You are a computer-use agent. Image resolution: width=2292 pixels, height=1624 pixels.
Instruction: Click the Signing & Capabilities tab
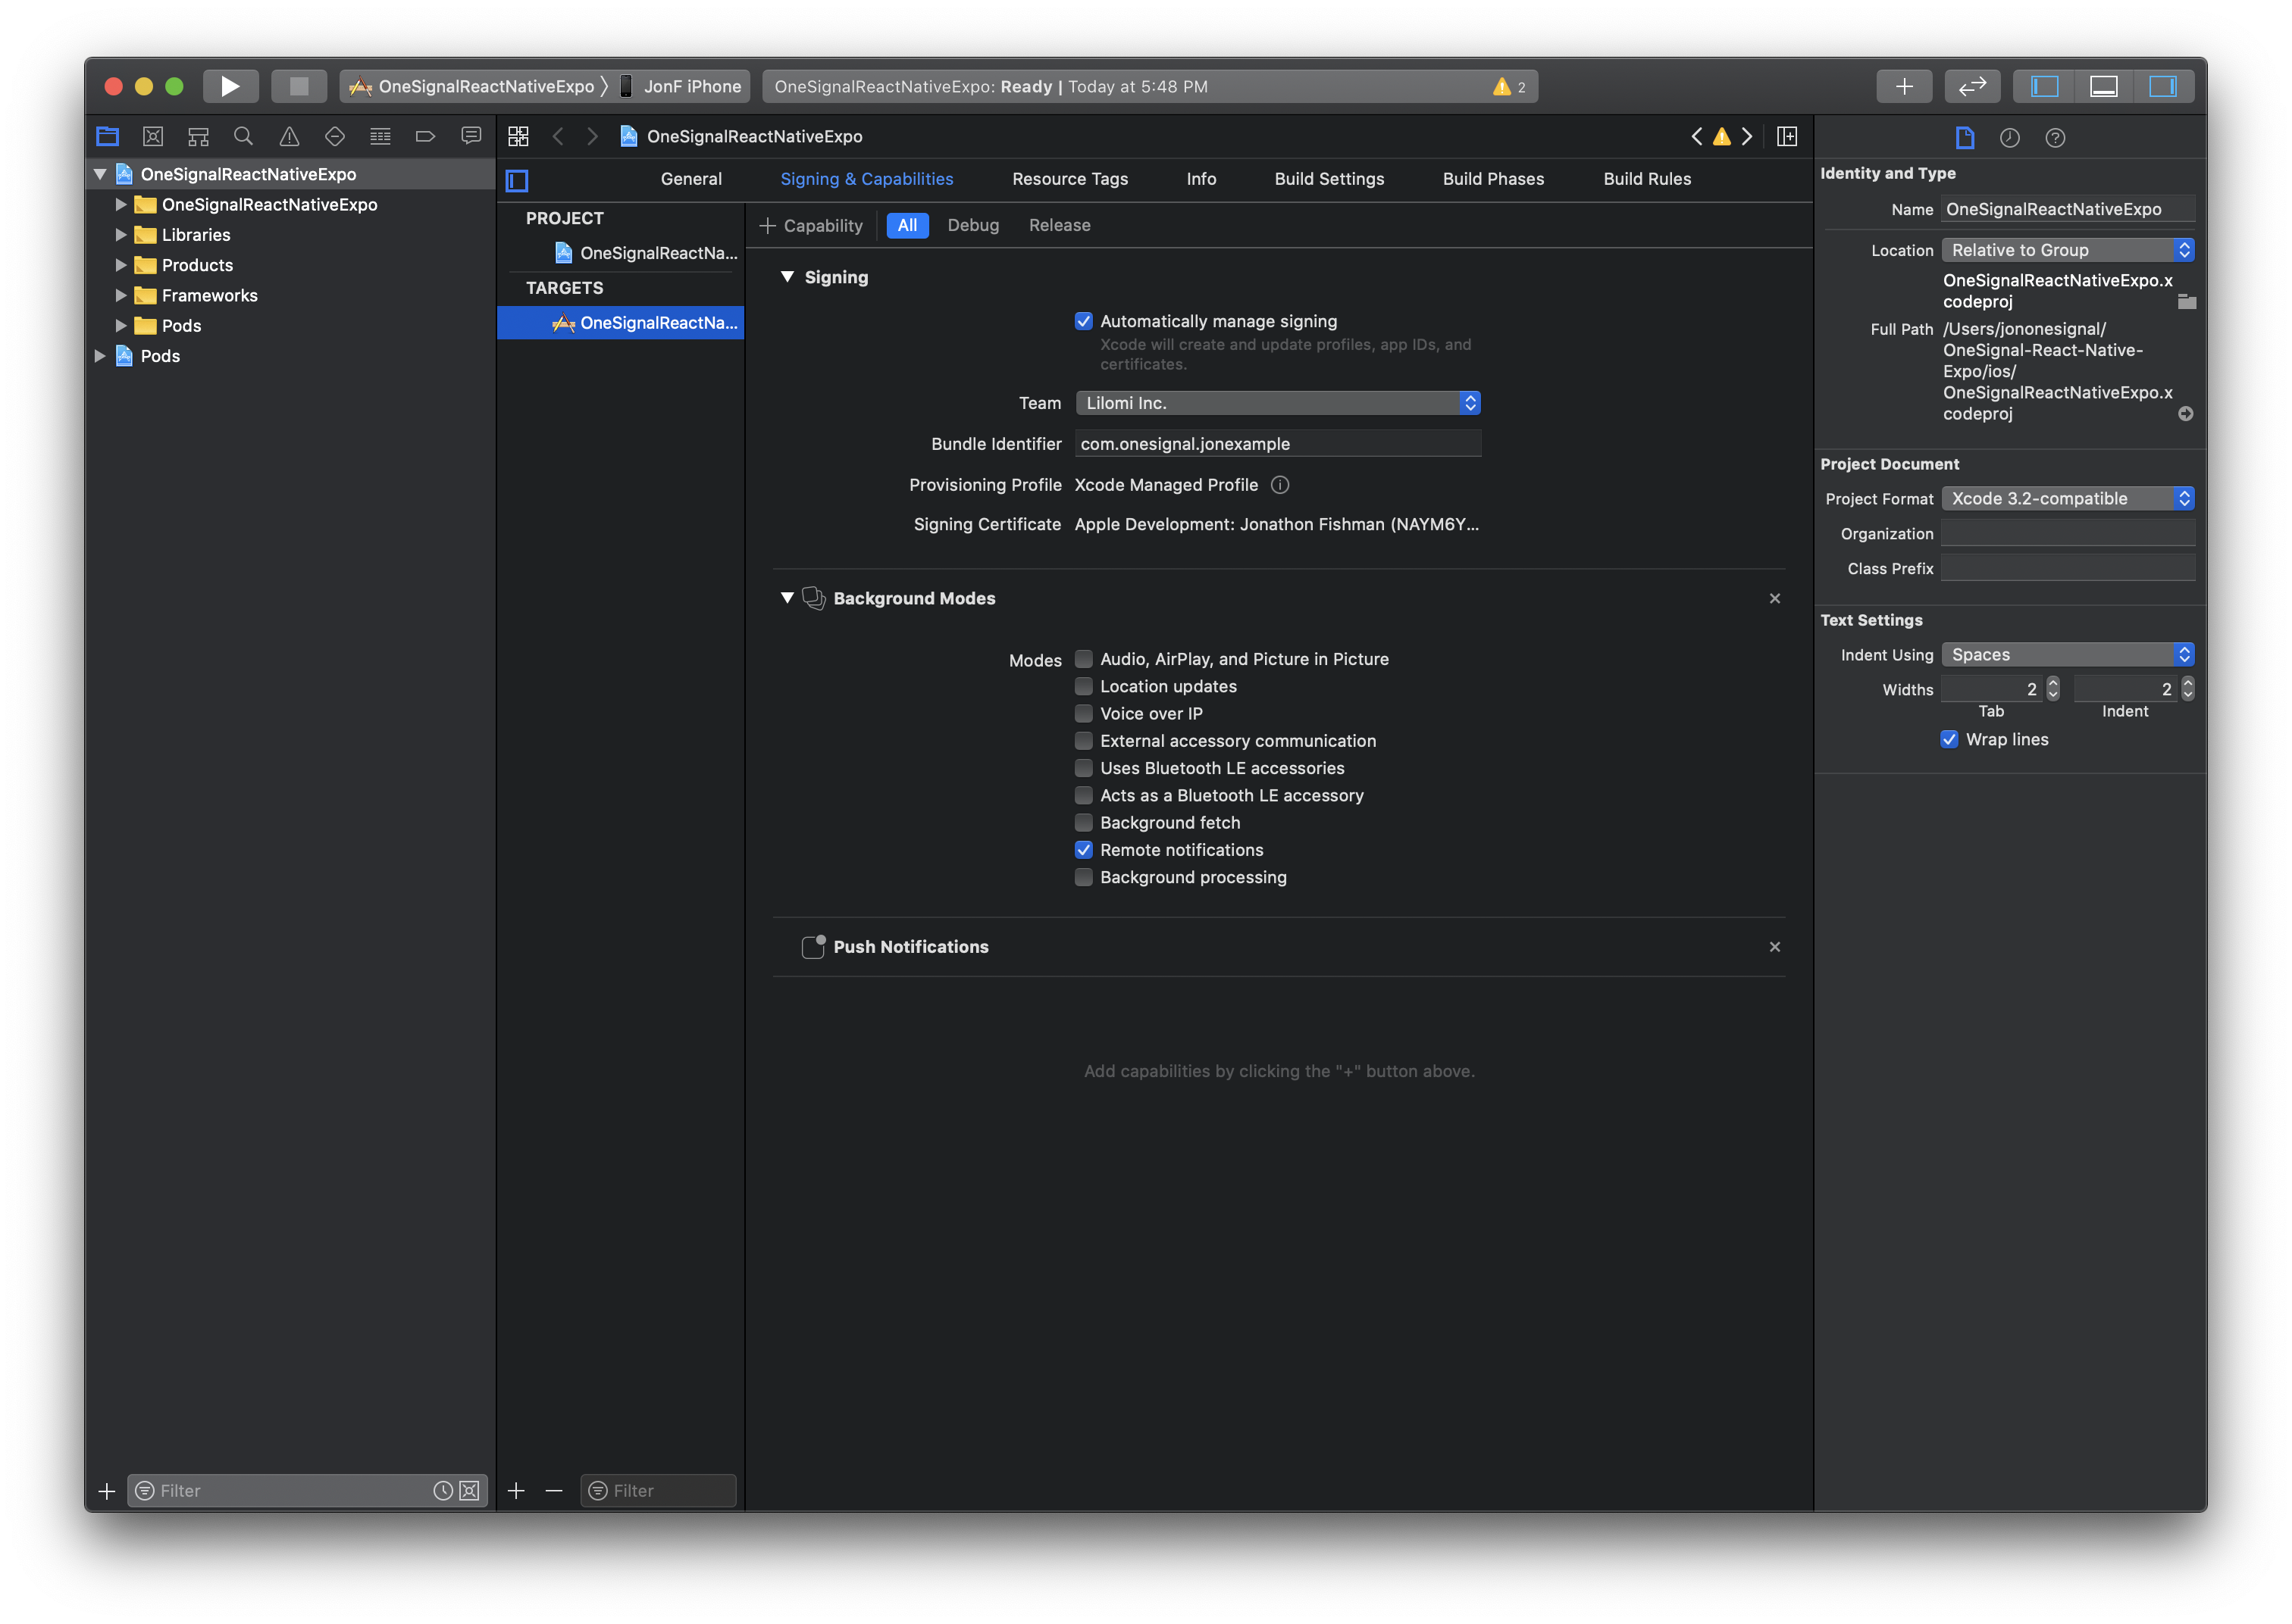tap(866, 177)
